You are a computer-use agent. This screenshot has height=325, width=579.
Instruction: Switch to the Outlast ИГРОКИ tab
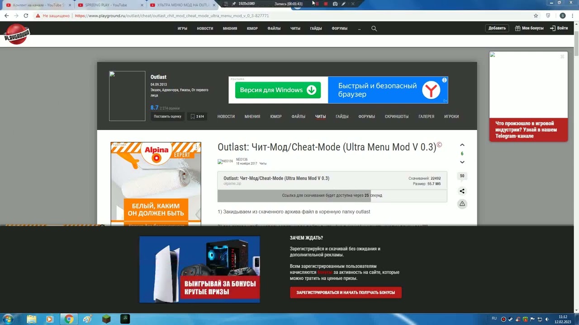tap(451, 116)
